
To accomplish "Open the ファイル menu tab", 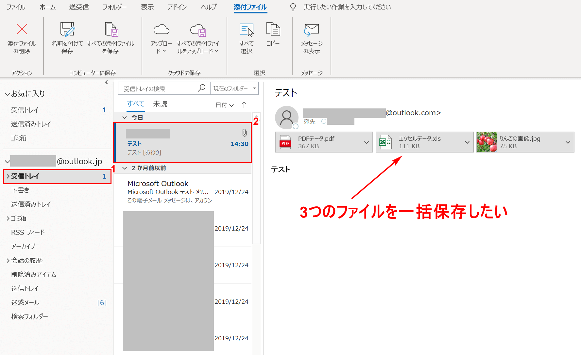I will (x=16, y=7).
